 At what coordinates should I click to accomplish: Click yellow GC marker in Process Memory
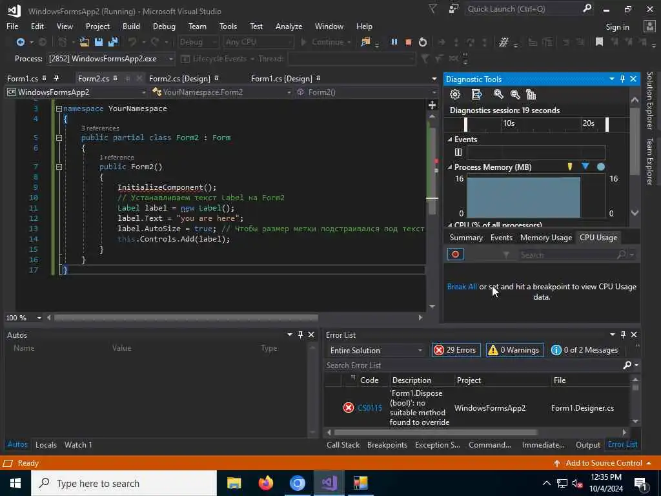pyautogui.click(x=570, y=167)
